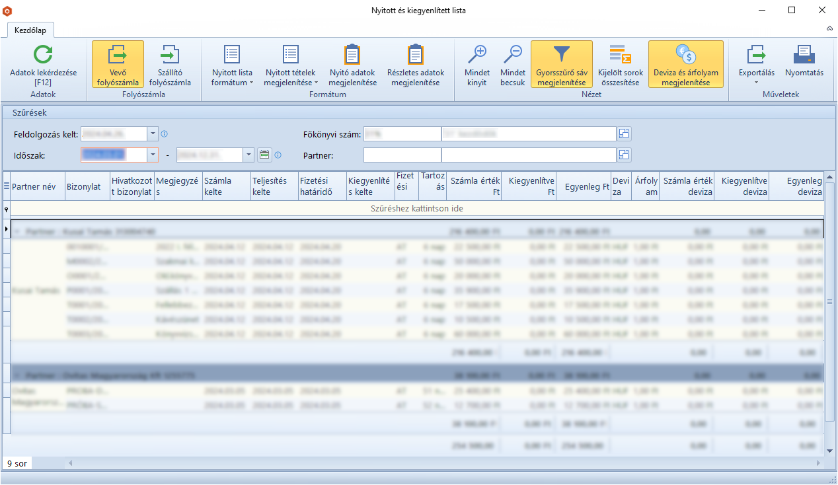Image resolution: width=838 pixels, height=485 pixels.
Task: Click Adatok lekérdezése refresh icon
Action: [43, 54]
